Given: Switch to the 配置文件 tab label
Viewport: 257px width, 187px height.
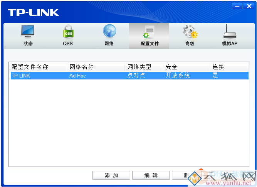Looking at the screenshot, I should click(x=149, y=44).
